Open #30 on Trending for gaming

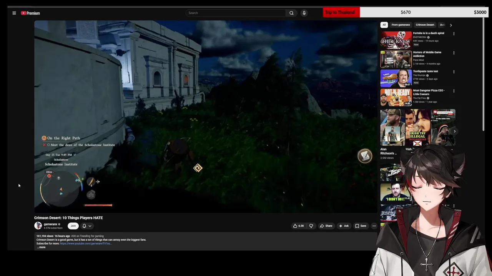(87, 236)
